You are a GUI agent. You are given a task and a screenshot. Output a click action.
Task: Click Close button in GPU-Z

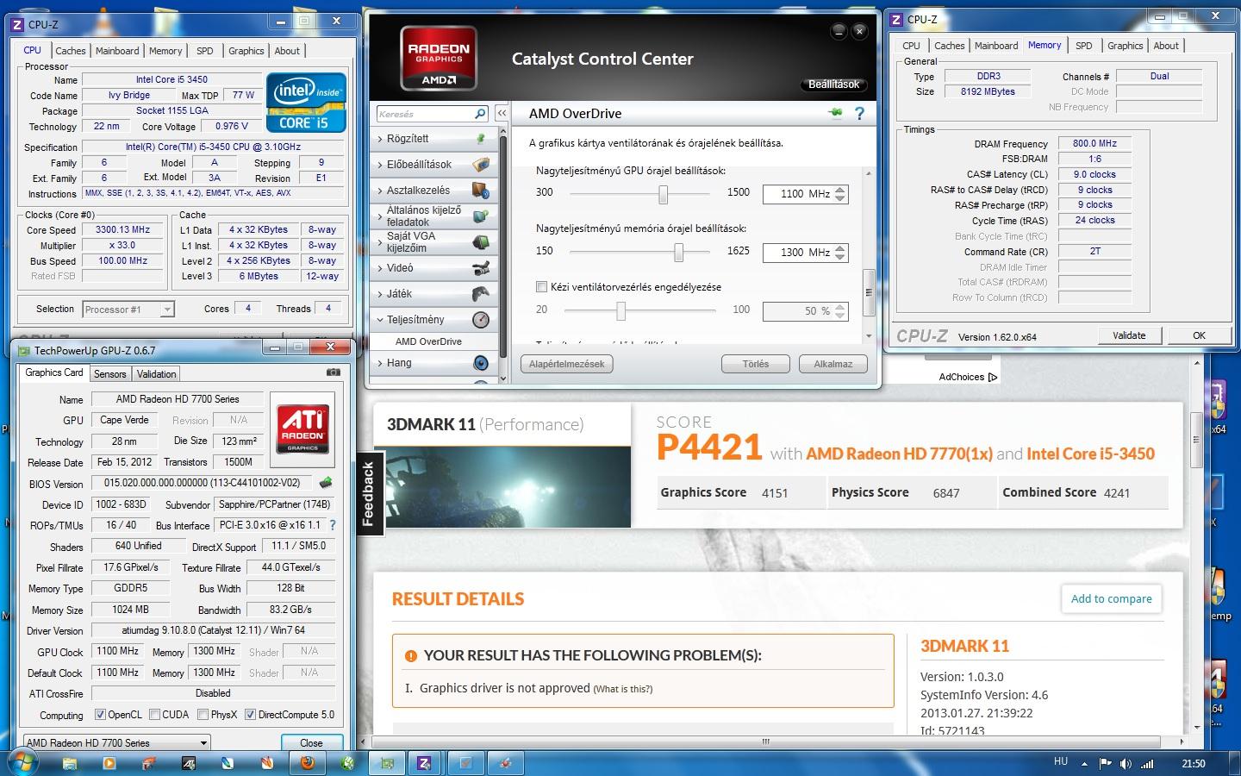311,742
